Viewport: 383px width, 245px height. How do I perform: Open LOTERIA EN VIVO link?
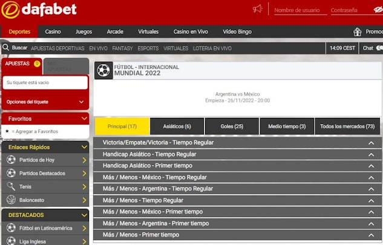(212, 48)
